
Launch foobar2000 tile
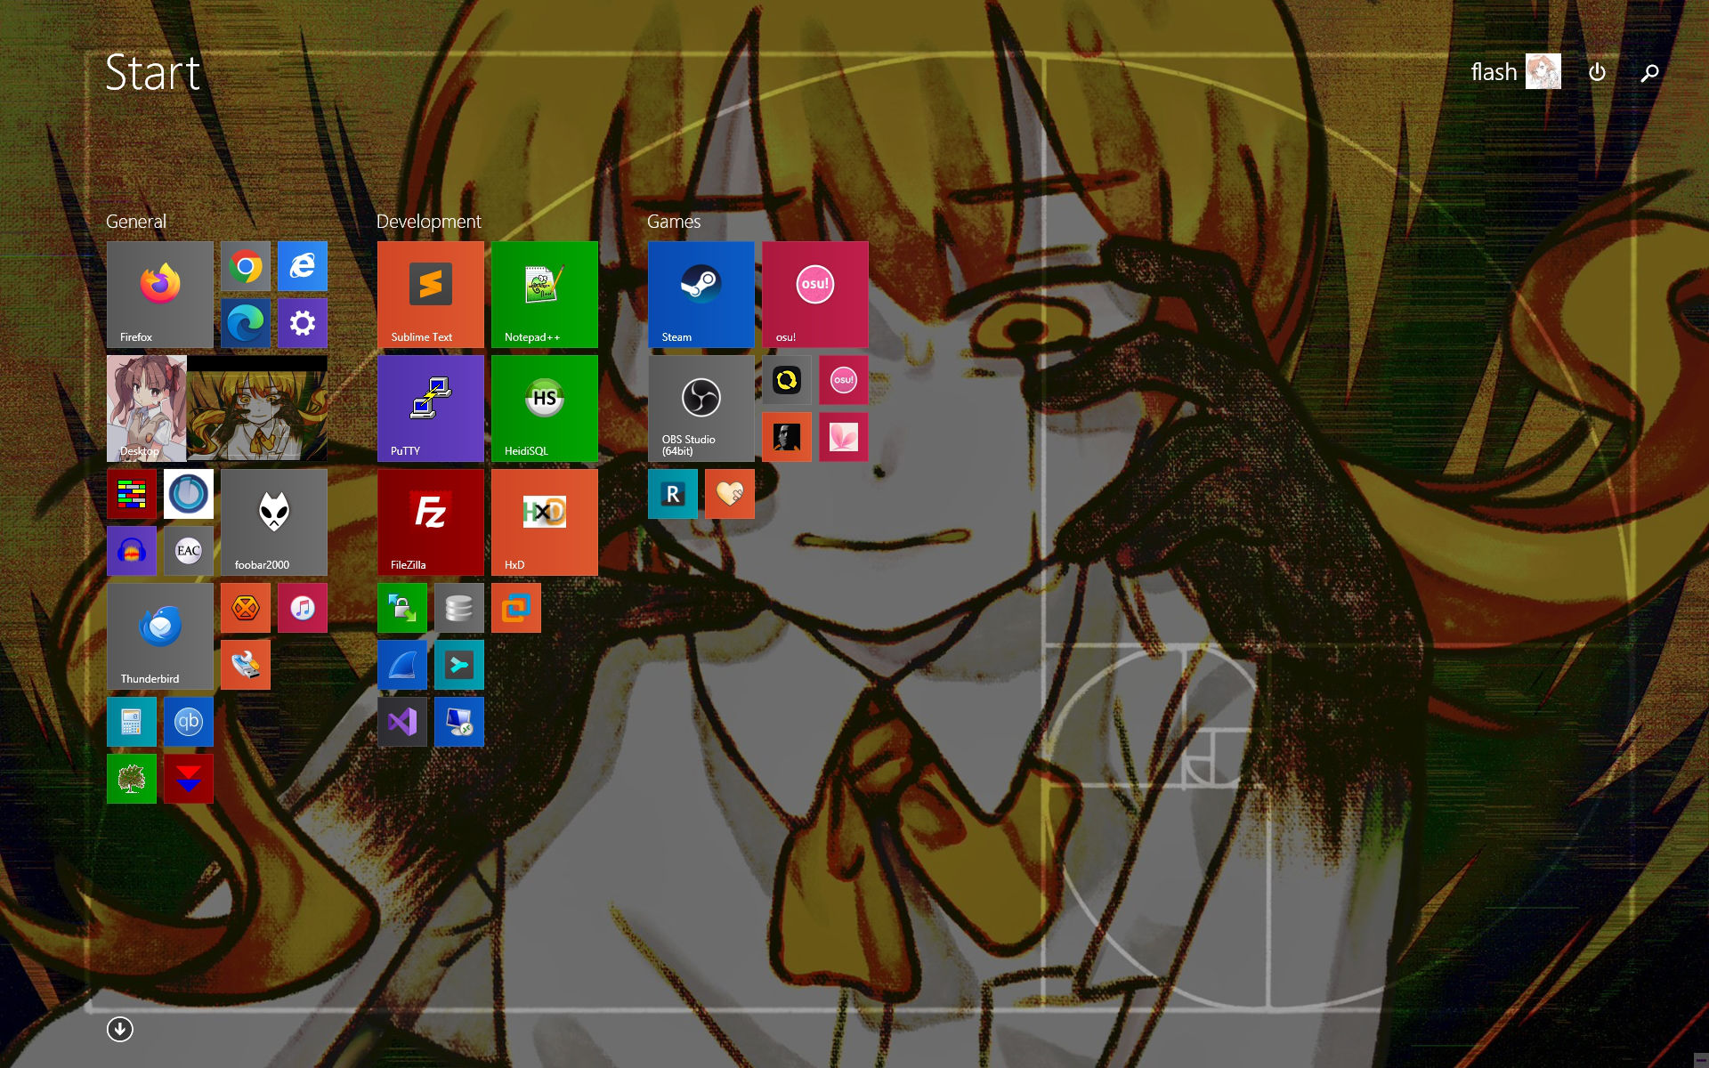(x=274, y=522)
